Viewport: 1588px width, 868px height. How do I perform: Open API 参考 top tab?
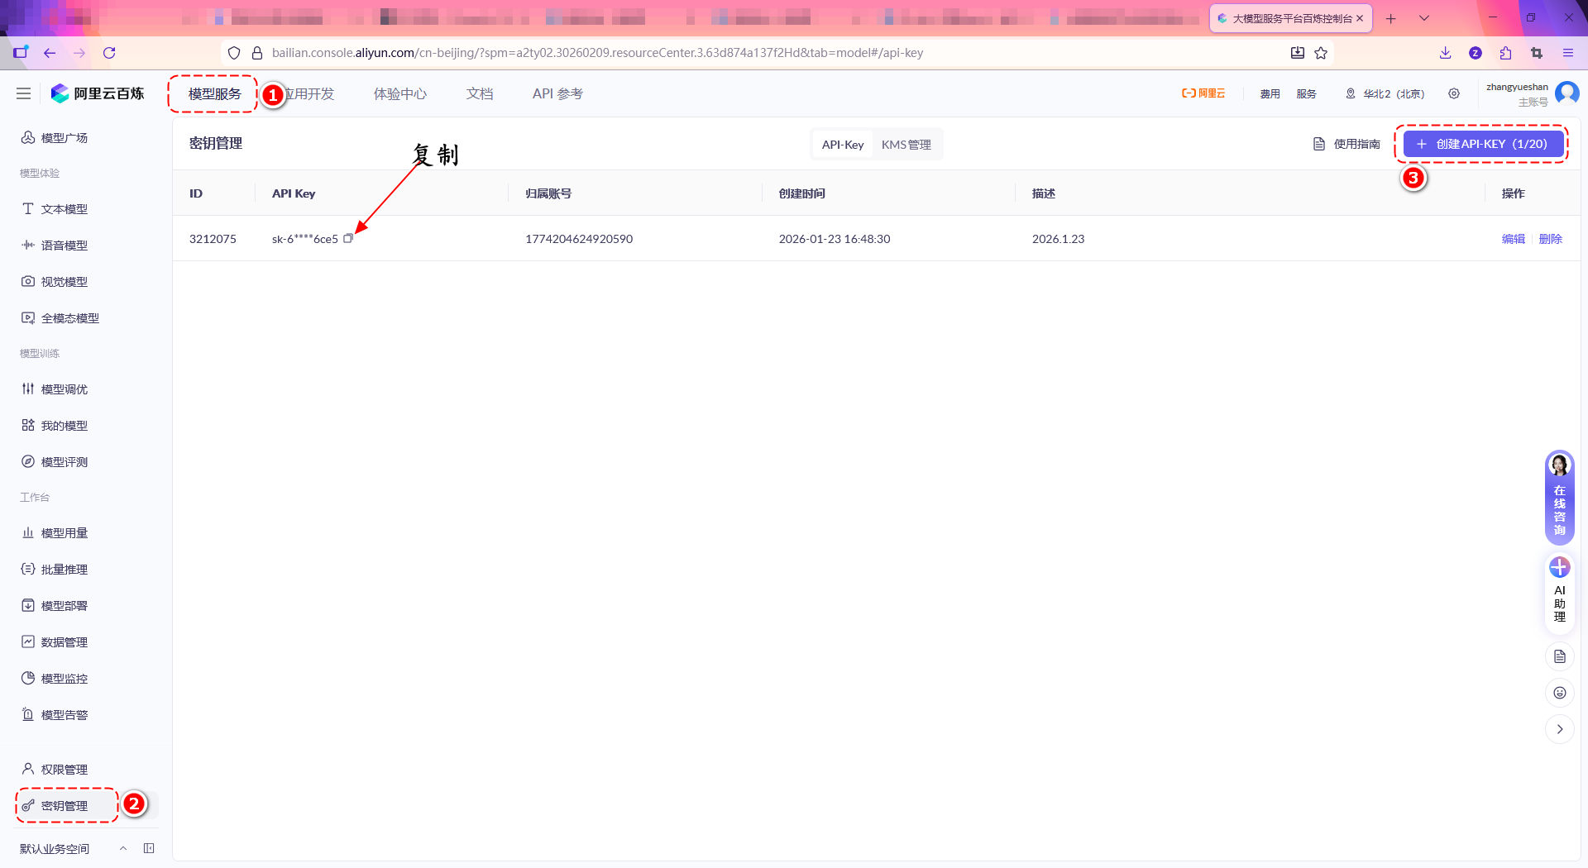[557, 94]
